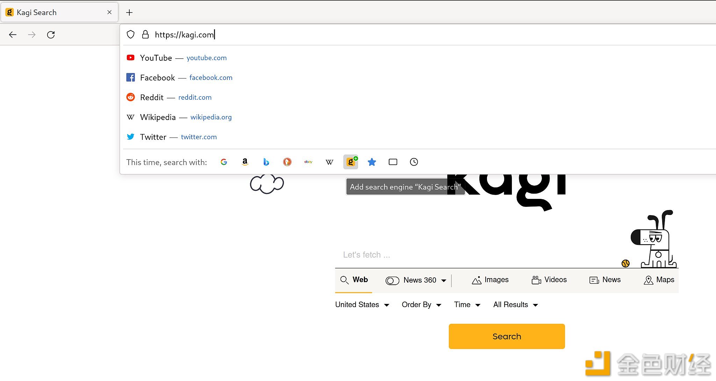Search this time with DuckDuckGo
The image size is (716, 381).
point(287,162)
